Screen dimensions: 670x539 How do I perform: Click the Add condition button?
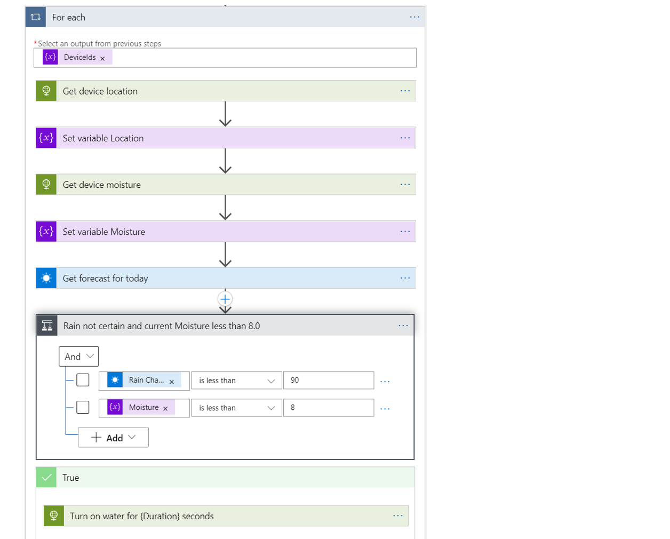[113, 438]
